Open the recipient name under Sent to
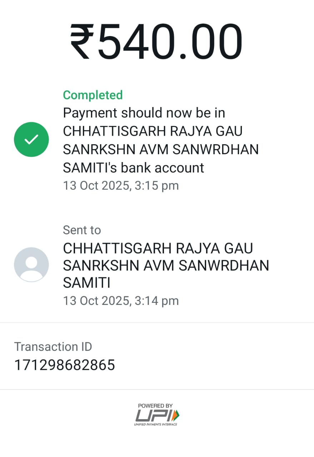Image resolution: width=314 pixels, height=457 pixels. [166, 266]
